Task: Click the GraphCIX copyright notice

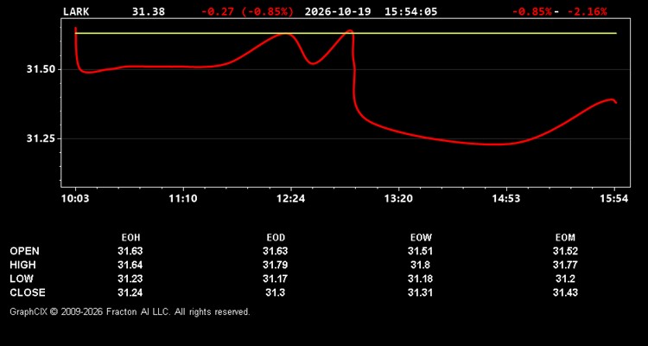Action: coord(130,311)
